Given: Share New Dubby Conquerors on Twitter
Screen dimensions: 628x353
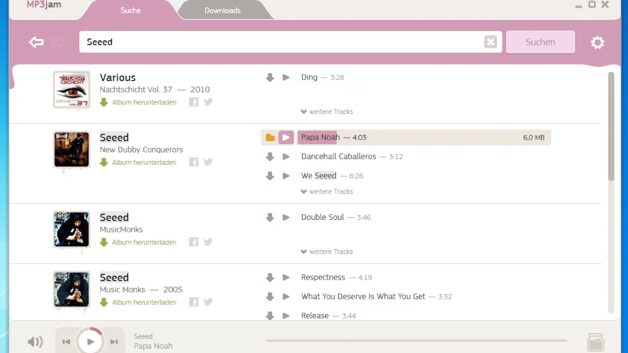Looking at the screenshot, I should click(x=208, y=162).
